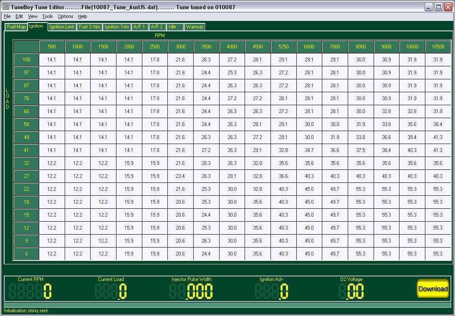Switch to the Idle tab
This screenshot has width=455, height=316.
coord(172,27)
